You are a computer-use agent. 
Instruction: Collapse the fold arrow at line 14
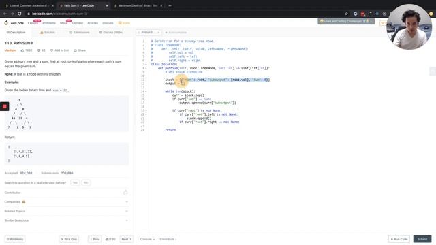tap(146, 91)
